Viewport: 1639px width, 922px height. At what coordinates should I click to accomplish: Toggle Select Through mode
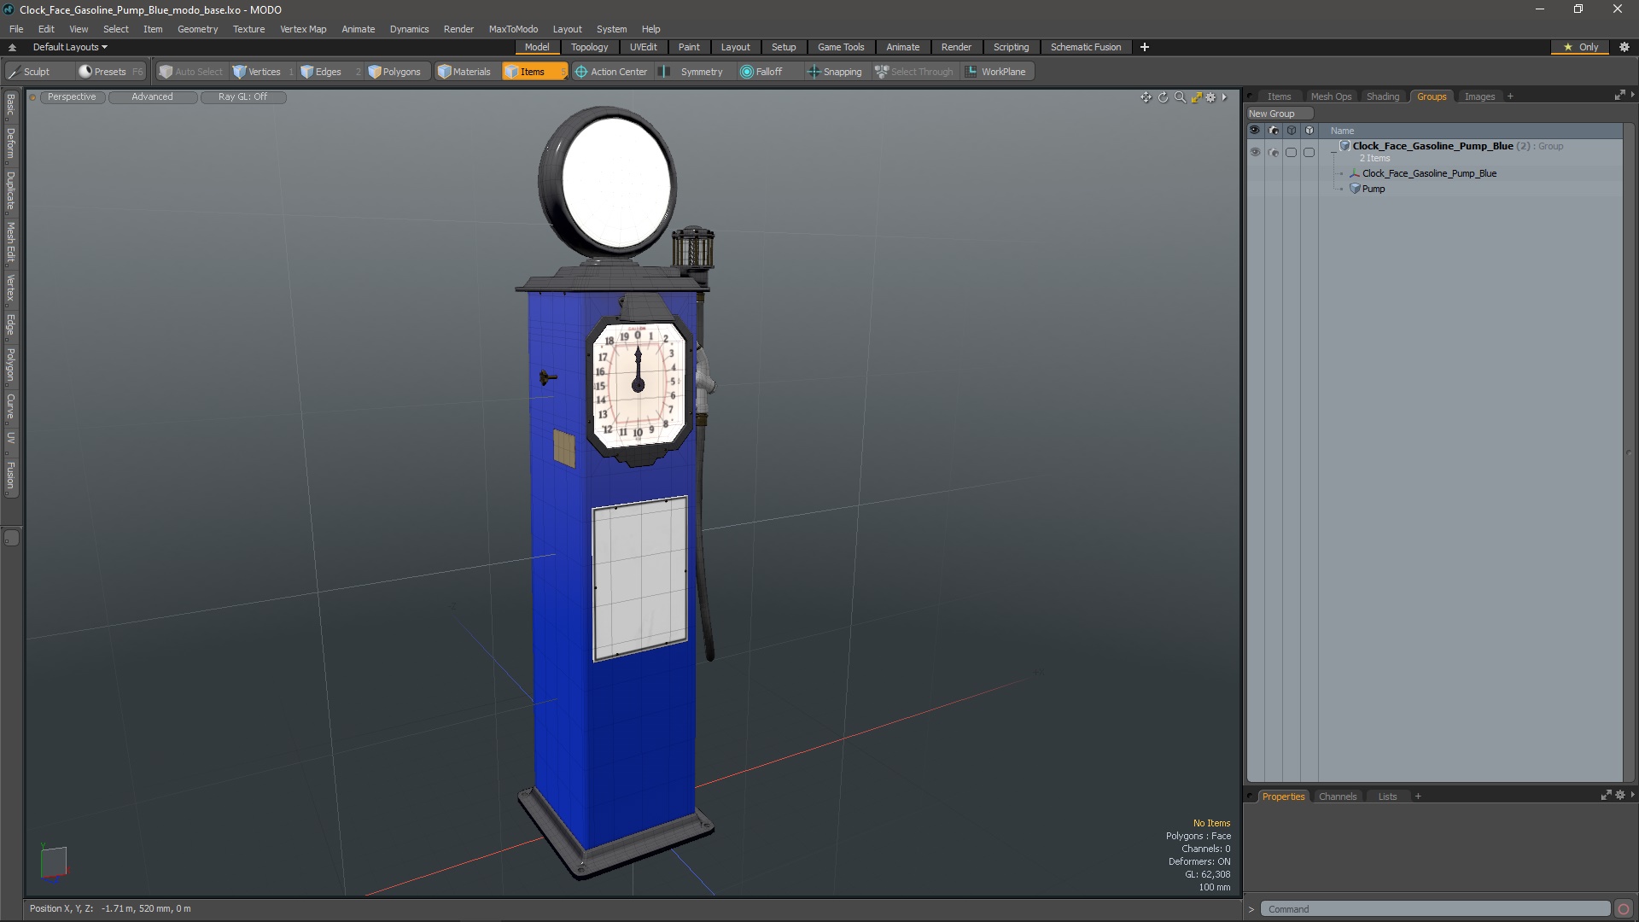[914, 71]
